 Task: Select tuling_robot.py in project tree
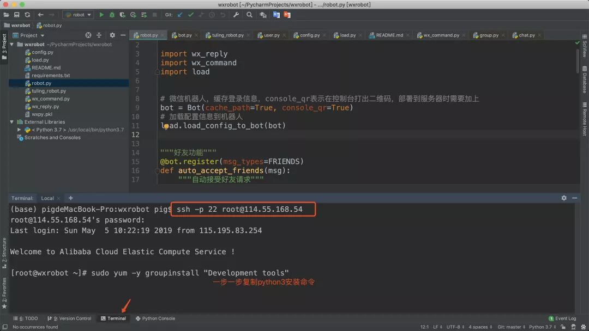pyautogui.click(x=49, y=91)
